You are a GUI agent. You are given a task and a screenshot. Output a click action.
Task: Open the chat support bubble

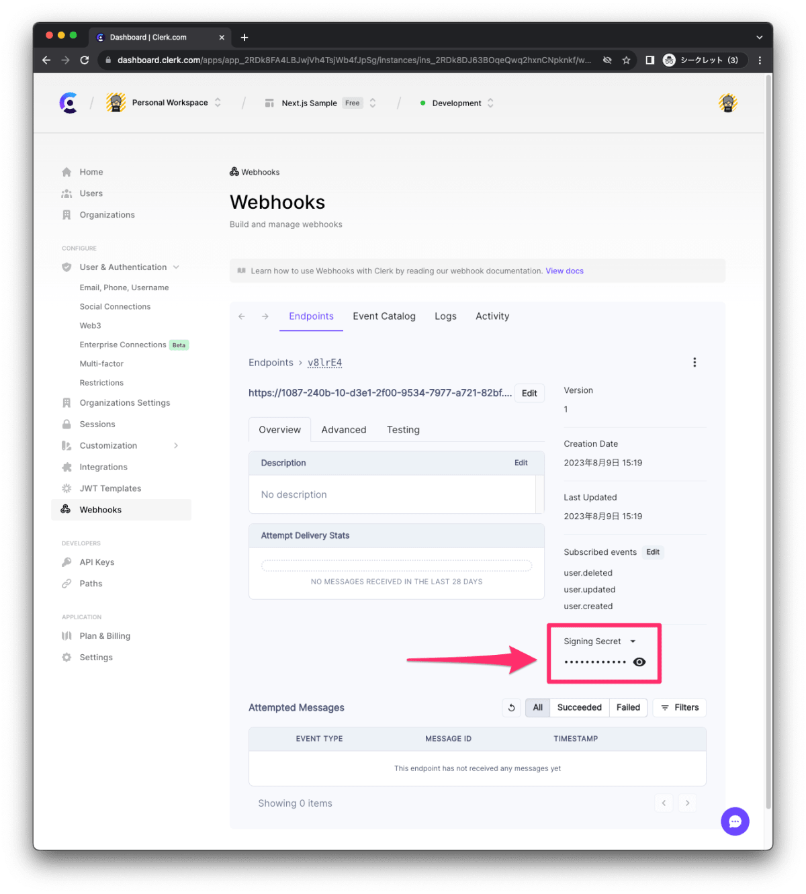pos(735,821)
